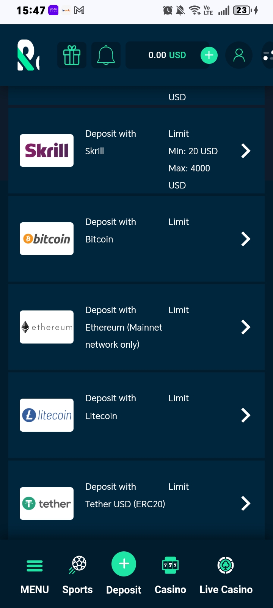Open the Gmail notification in status bar
The image size is (273, 608).
(x=79, y=10)
